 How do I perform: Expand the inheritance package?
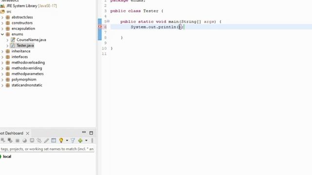(x=2, y=52)
